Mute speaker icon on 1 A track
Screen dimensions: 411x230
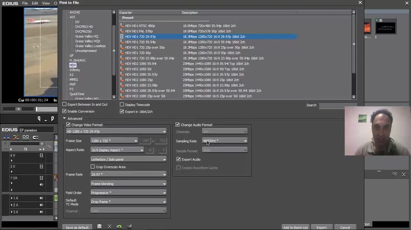(x=41, y=198)
